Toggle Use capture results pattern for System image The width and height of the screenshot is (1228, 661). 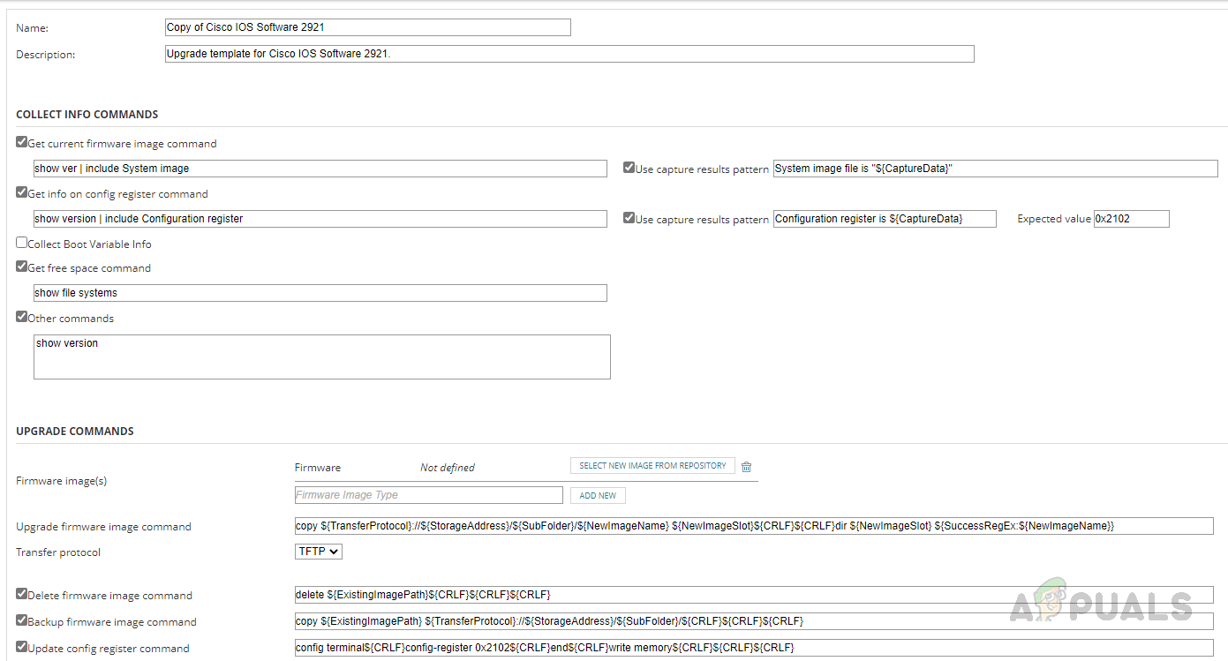click(629, 167)
